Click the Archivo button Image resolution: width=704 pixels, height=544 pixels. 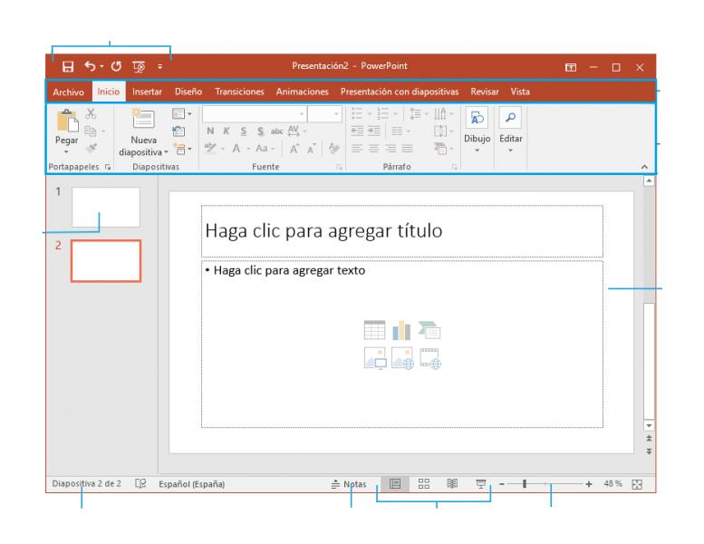pyautogui.click(x=68, y=92)
